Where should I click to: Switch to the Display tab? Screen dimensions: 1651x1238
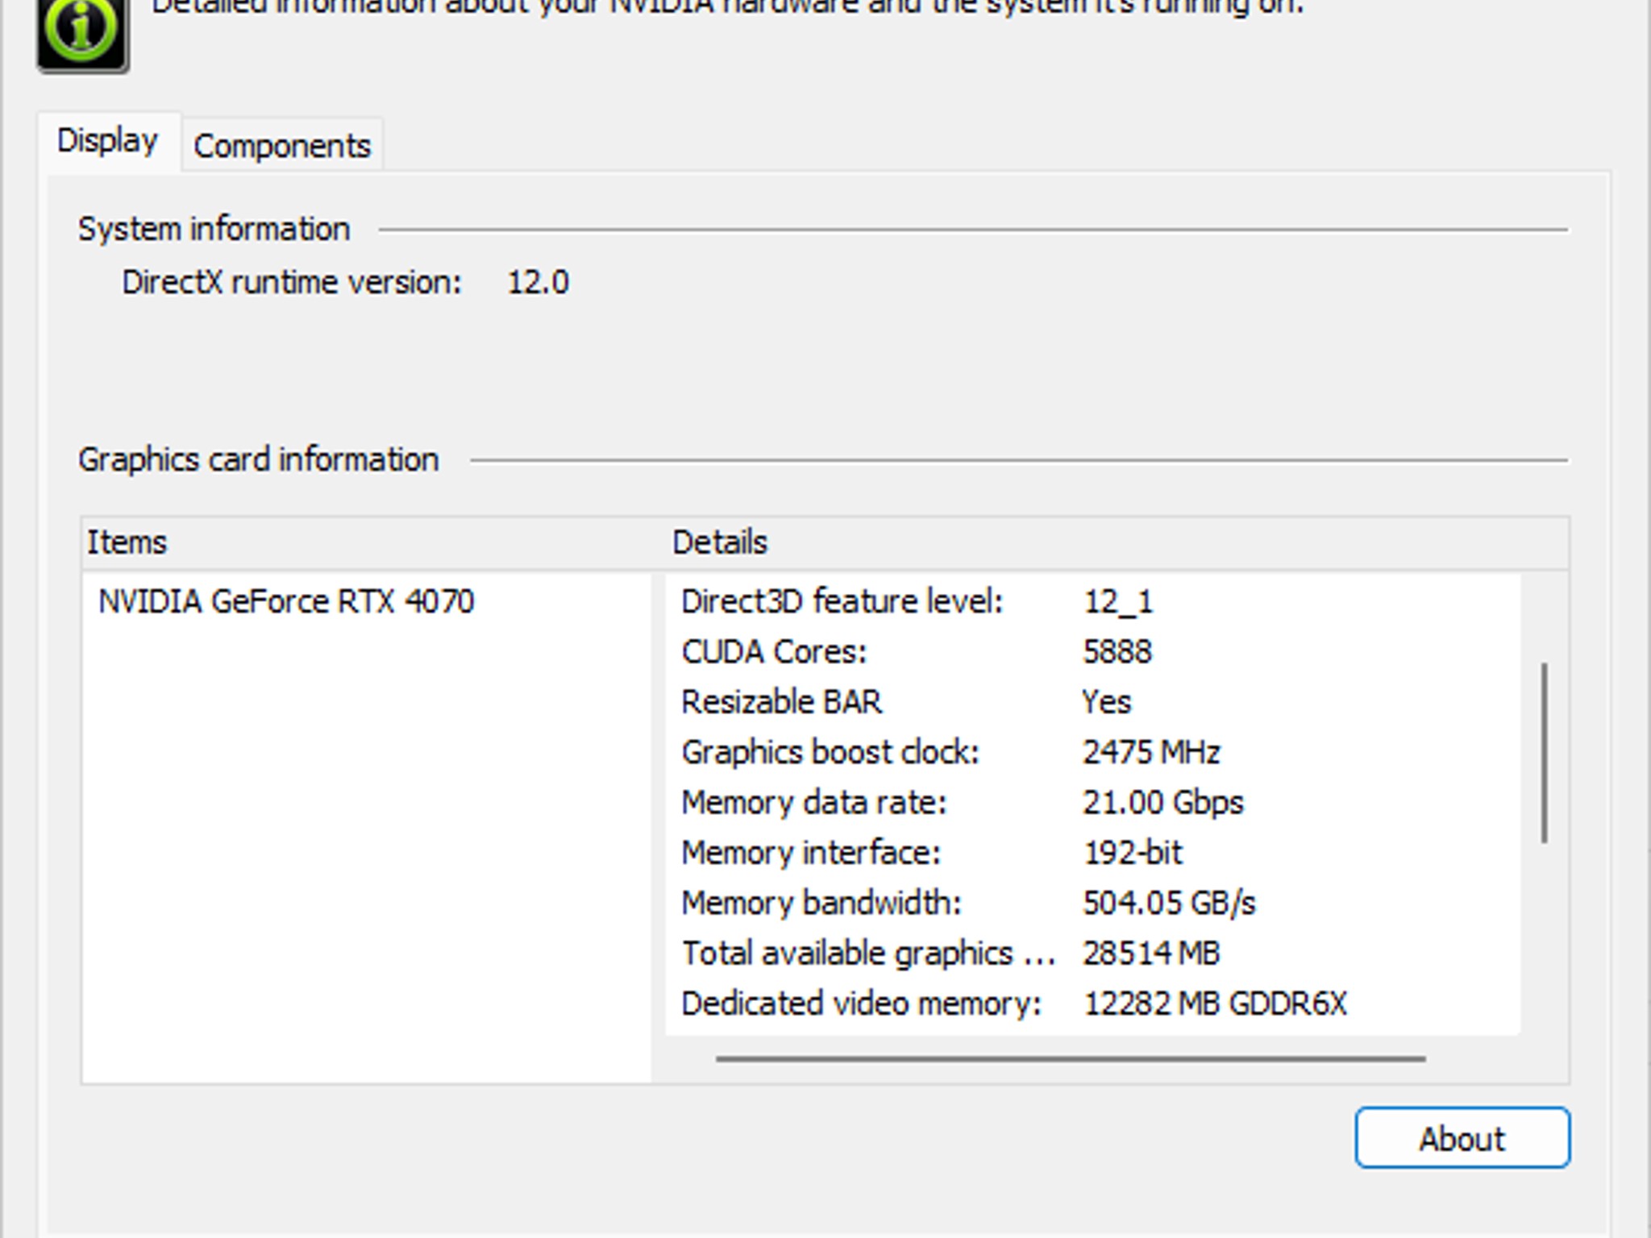(x=108, y=142)
